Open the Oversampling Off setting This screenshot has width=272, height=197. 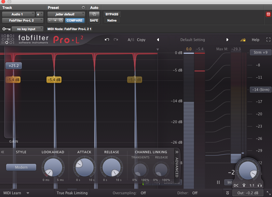point(143,193)
